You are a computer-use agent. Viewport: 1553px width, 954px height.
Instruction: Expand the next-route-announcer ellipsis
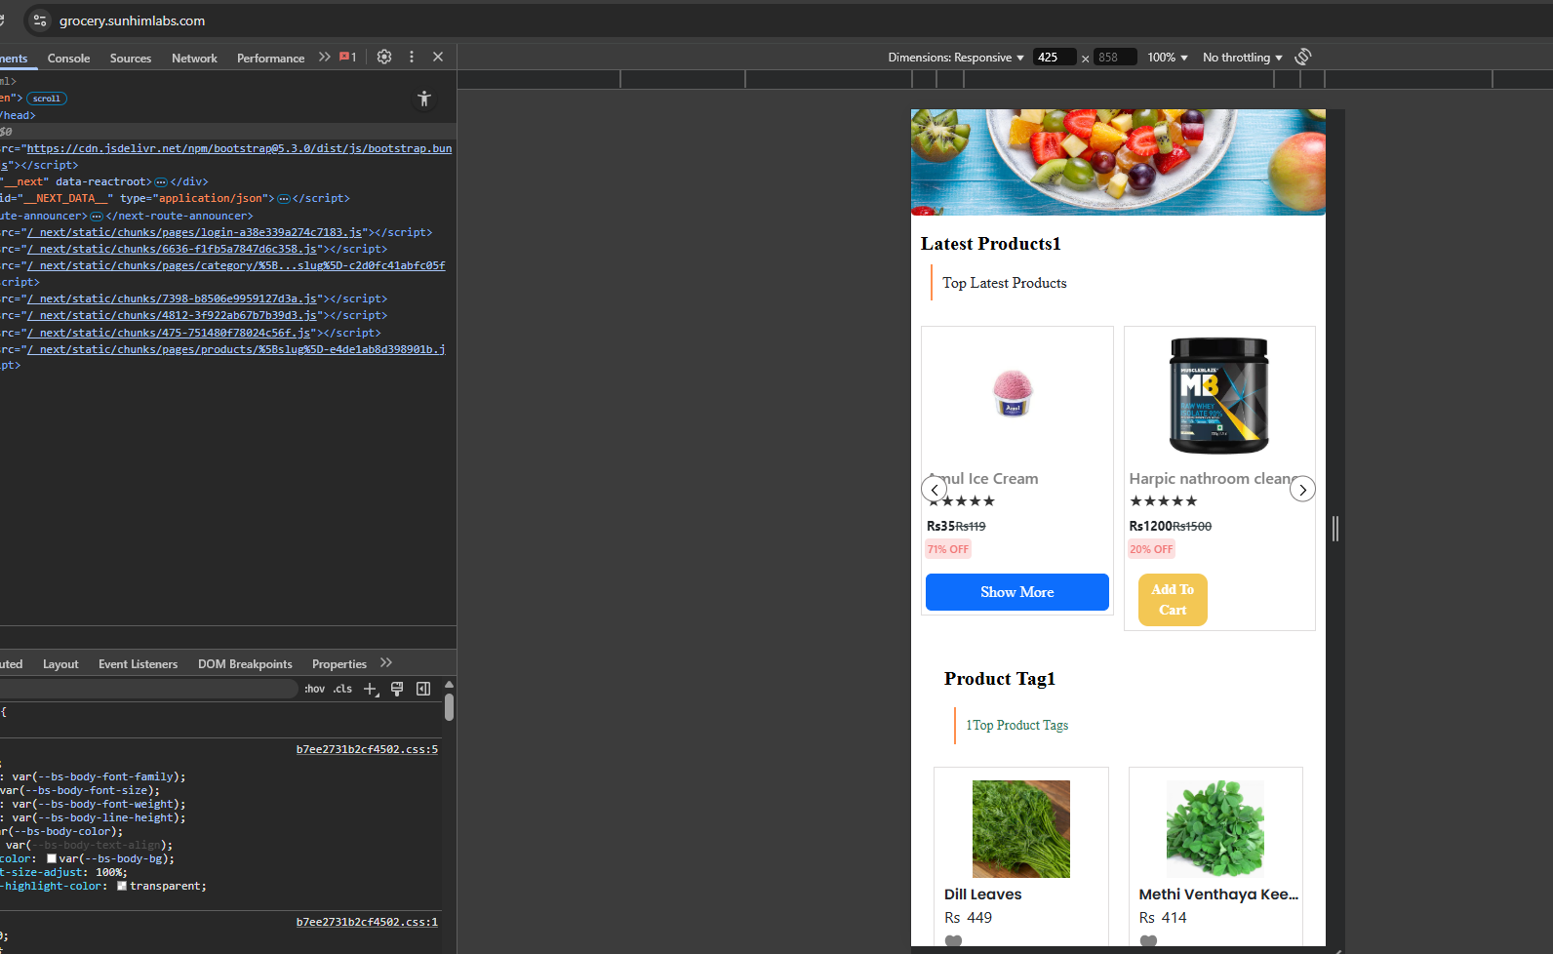click(x=97, y=217)
